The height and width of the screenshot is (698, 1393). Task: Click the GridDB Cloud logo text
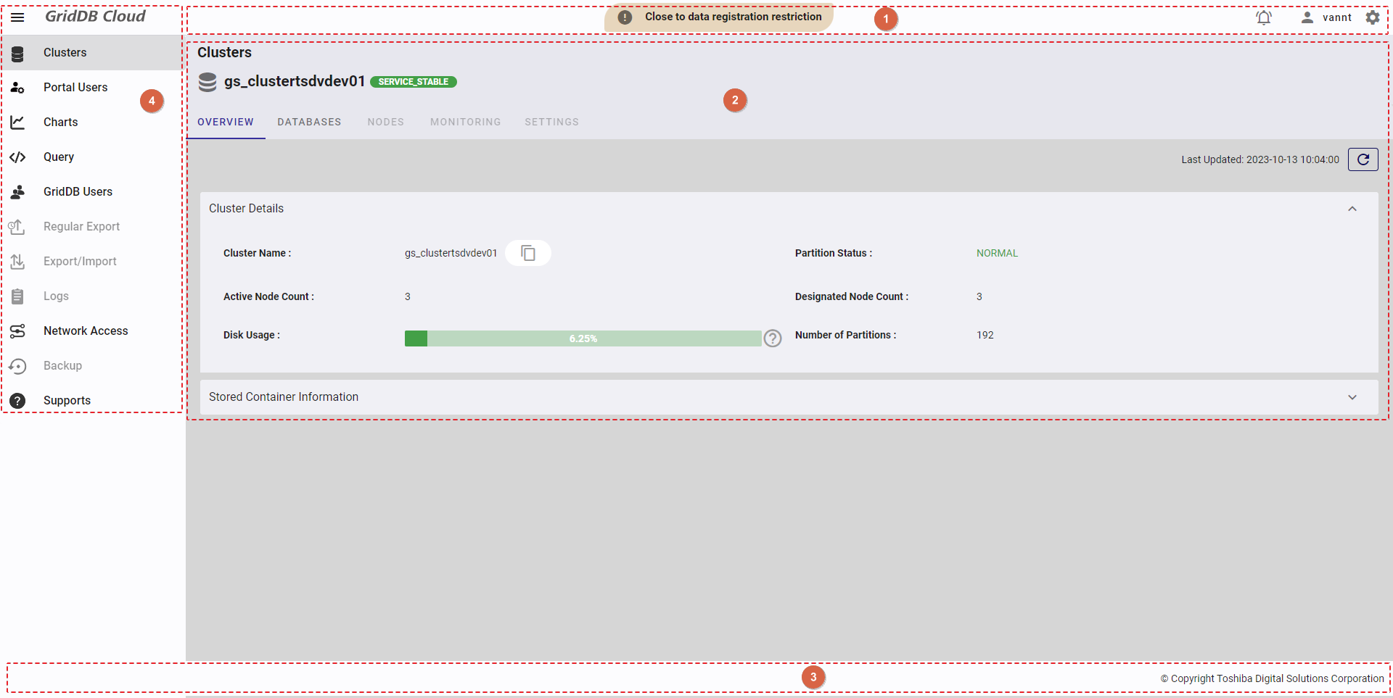click(95, 17)
